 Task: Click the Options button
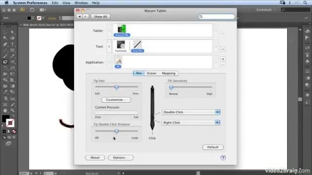point(120,157)
